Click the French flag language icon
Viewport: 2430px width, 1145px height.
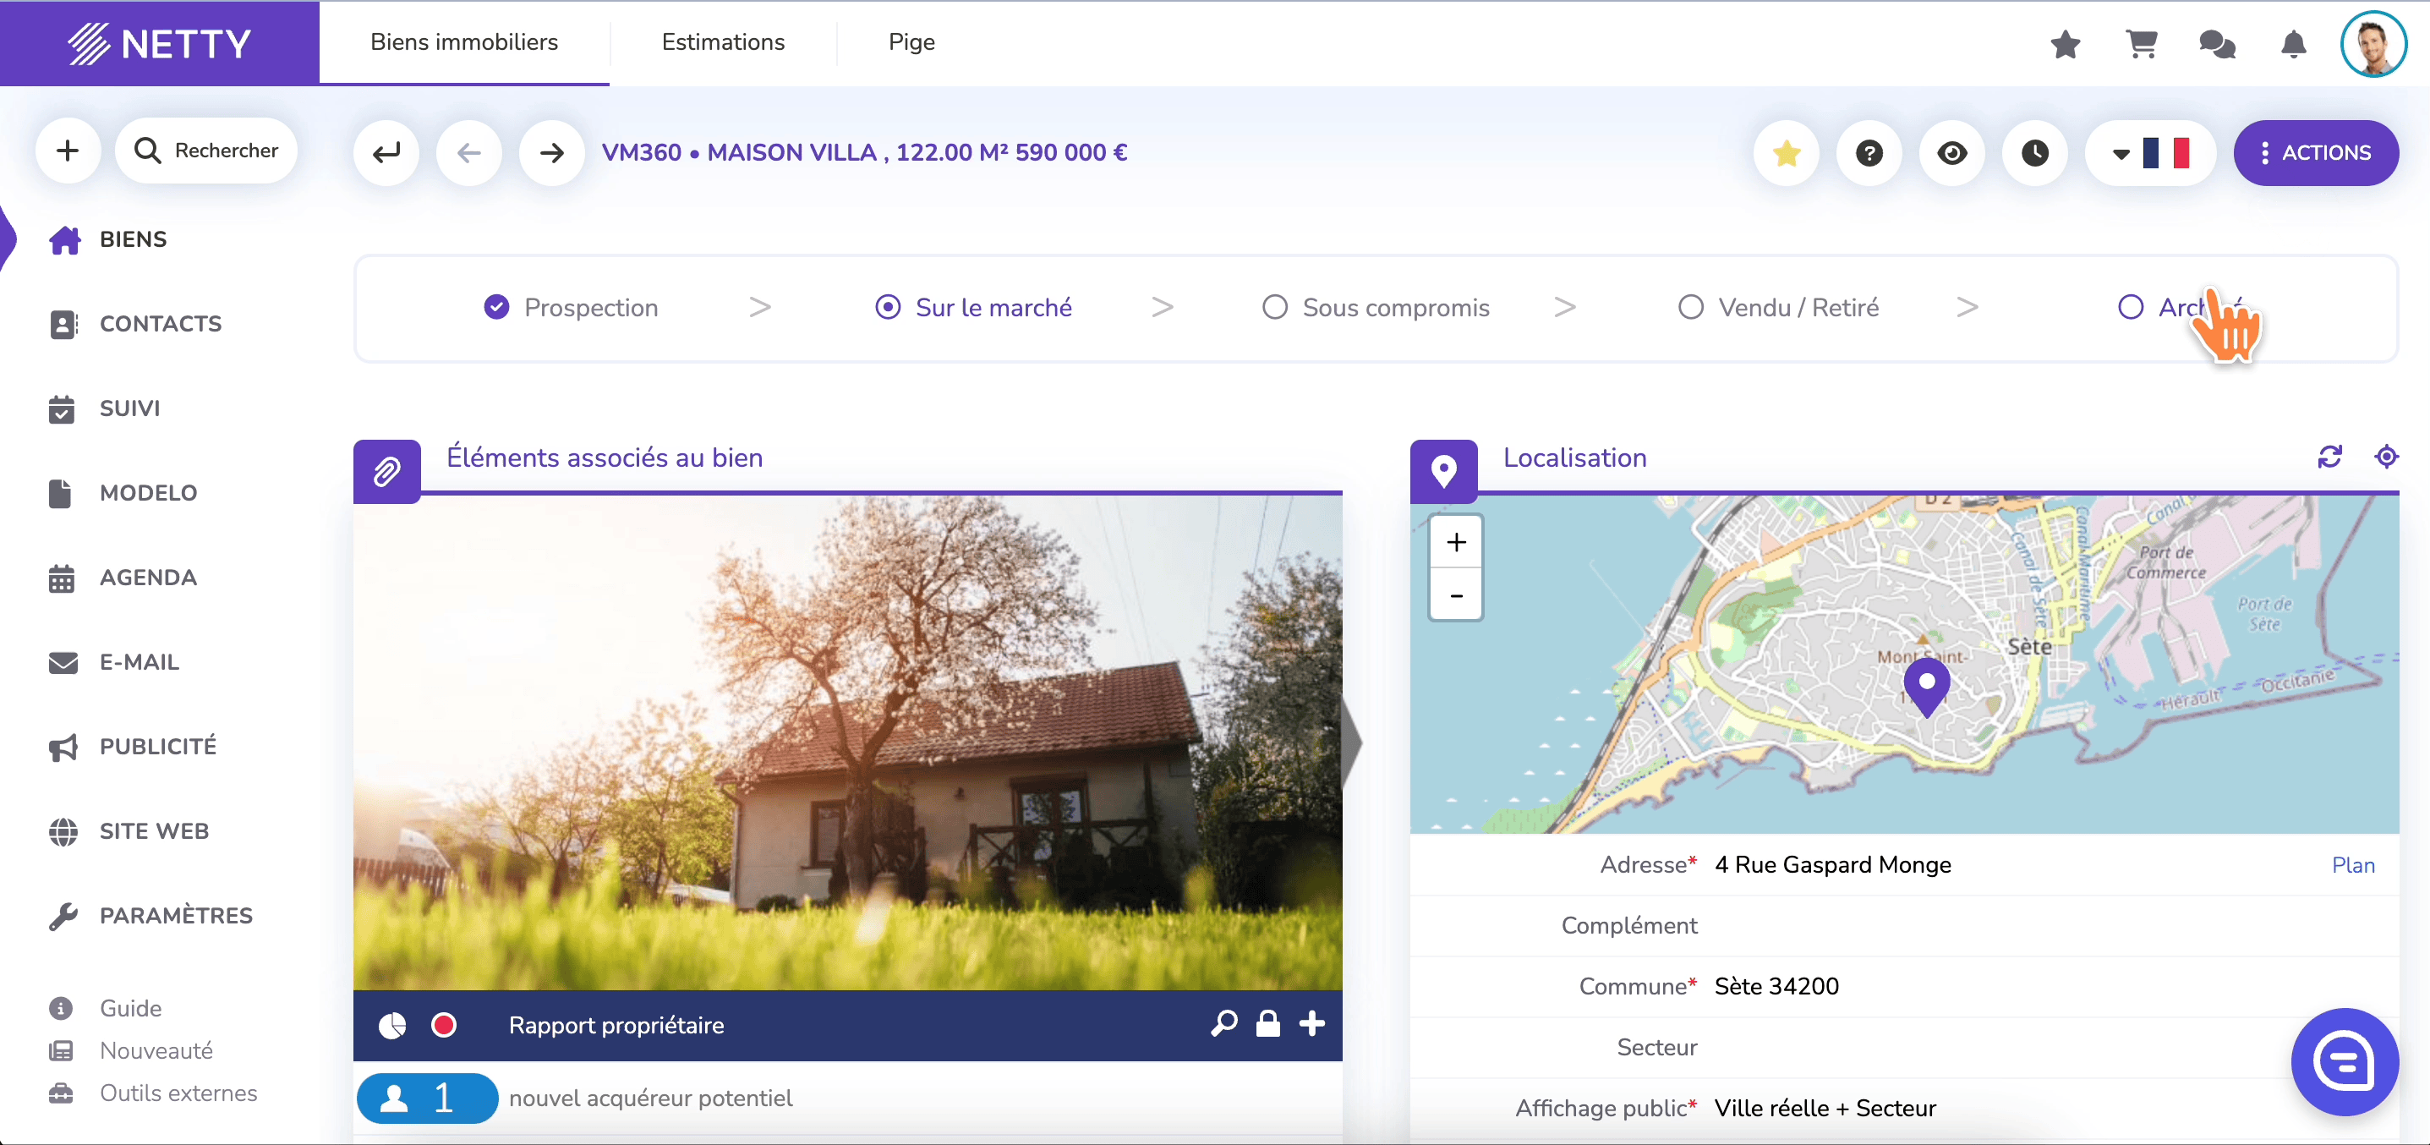2166,151
